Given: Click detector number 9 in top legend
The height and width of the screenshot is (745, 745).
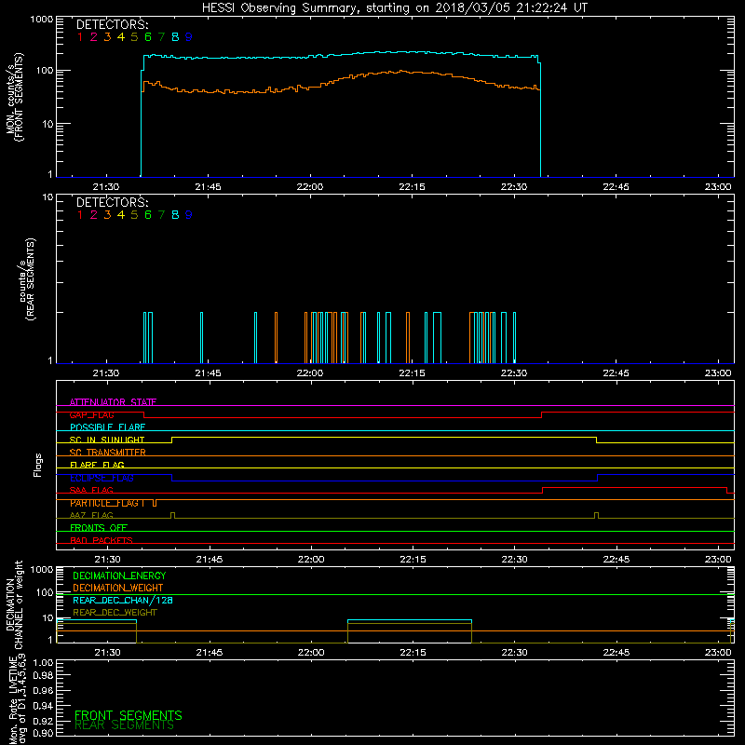Looking at the screenshot, I should coord(189,37).
